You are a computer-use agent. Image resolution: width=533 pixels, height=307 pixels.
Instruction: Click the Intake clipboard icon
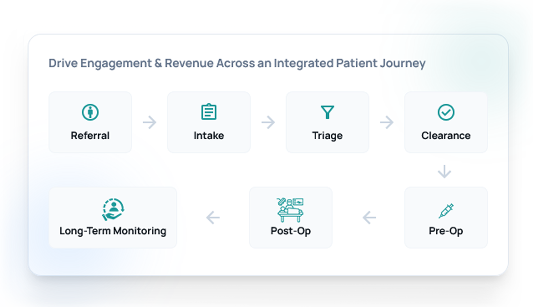pyautogui.click(x=209, y=112)
